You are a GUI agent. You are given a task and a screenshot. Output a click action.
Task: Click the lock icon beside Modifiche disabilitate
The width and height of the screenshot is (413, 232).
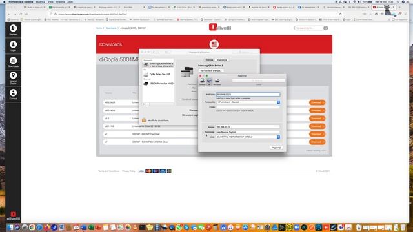(x=144, y=121)
